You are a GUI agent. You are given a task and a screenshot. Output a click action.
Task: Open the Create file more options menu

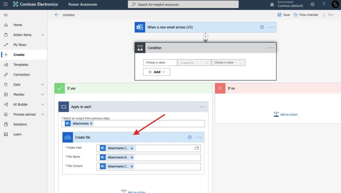pos(199,137)
